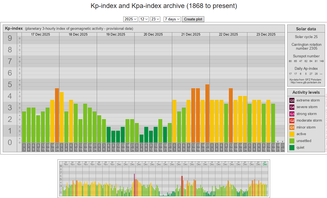The width and height of the screenshot is (327, 198).
Task: Select the G1 minor storm badge
Action: point(292,127)
